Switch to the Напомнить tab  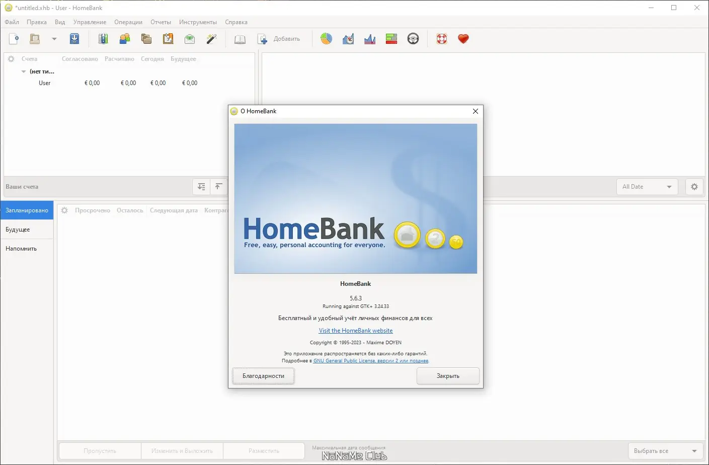27,249
